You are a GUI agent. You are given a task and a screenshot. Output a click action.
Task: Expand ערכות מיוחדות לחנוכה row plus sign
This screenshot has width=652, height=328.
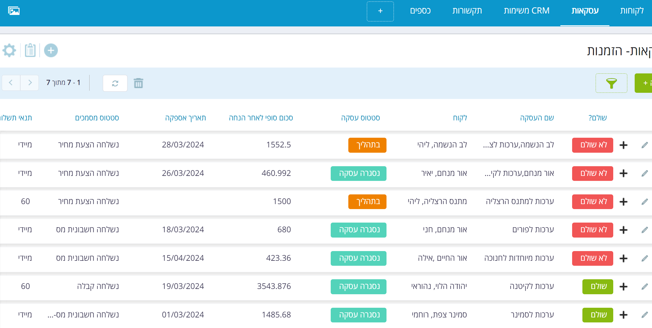(x=623, y=258)
